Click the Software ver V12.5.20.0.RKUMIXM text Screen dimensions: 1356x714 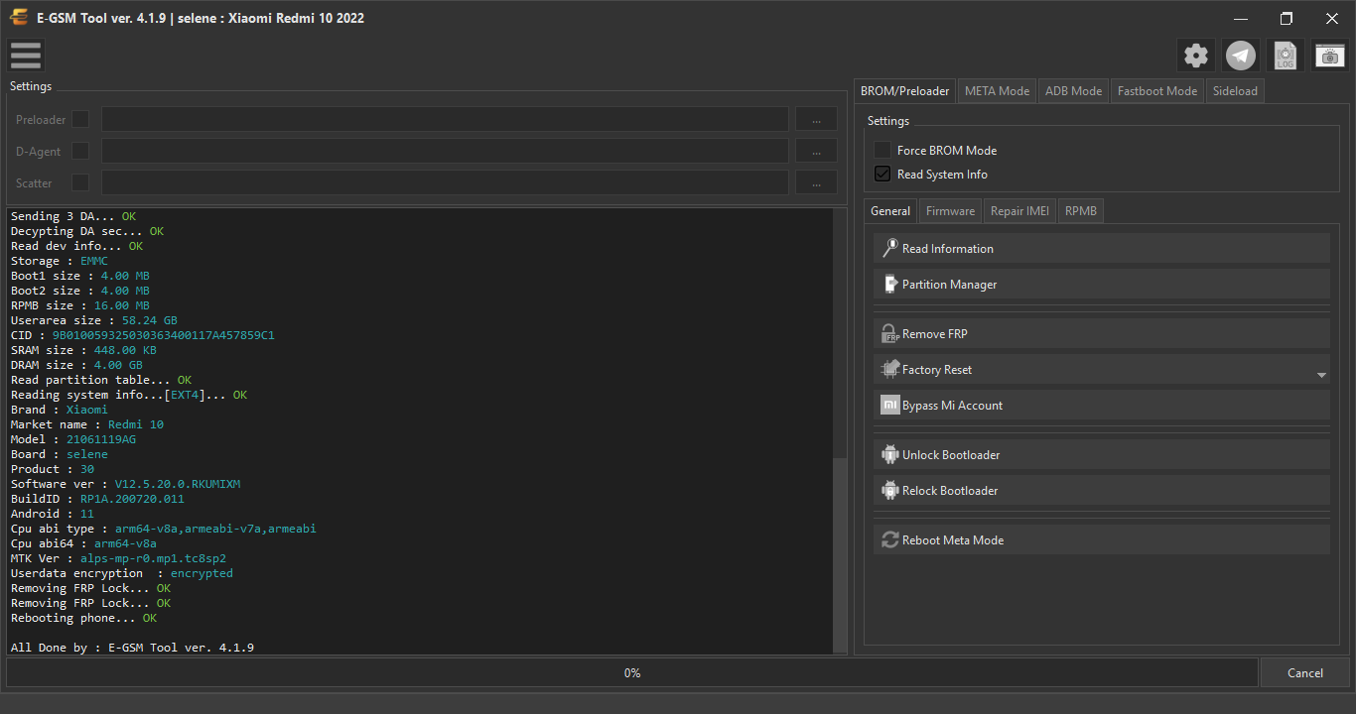pyautogui.click(x=126, y=484)
